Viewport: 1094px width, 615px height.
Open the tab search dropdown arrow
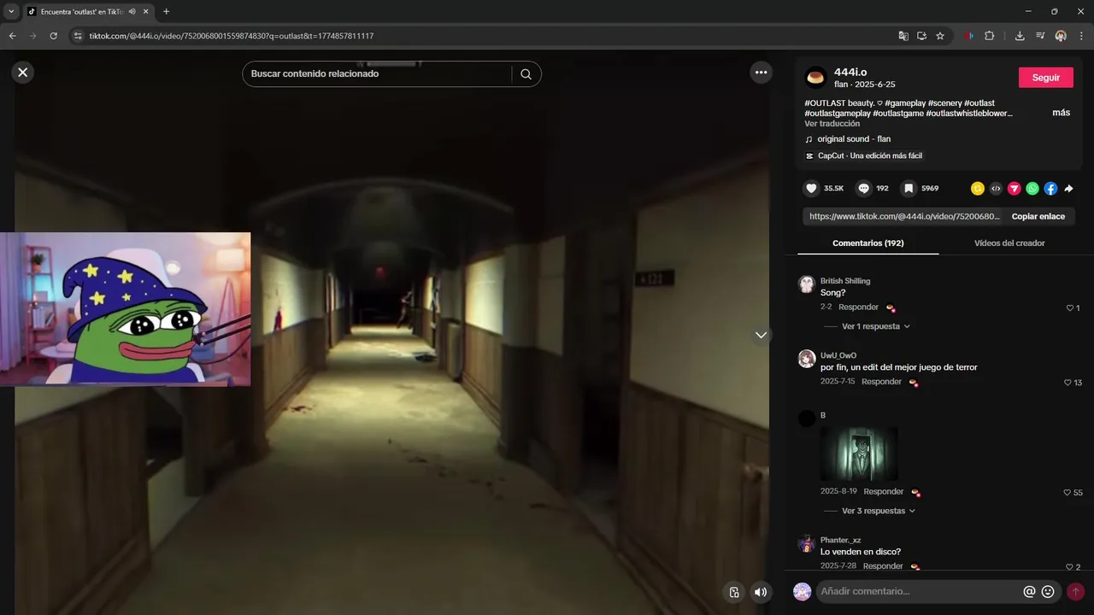click(x=11, y=12)
